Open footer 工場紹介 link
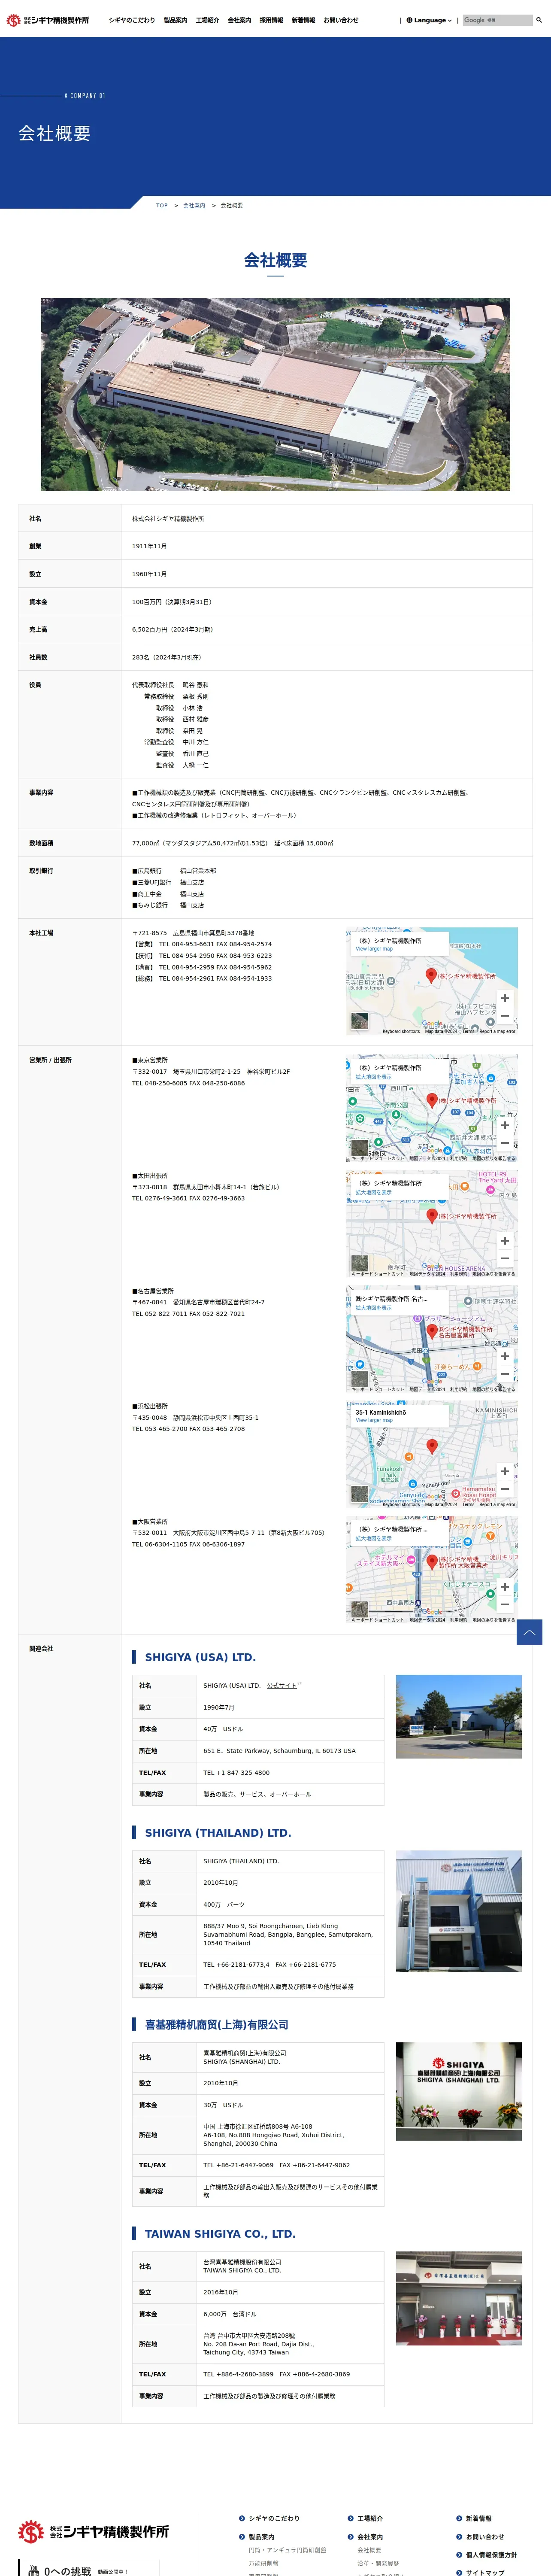This screenshot has height=2576, width=551. click(370, 2519)
